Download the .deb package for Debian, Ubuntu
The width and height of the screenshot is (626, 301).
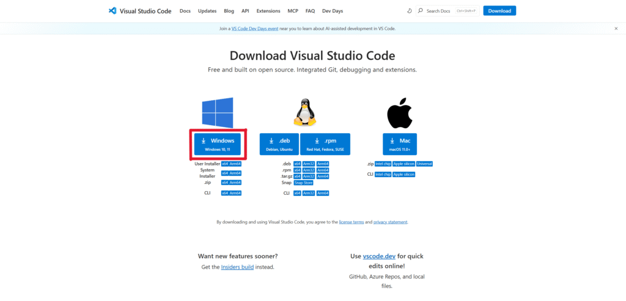(x=279, y=144)
